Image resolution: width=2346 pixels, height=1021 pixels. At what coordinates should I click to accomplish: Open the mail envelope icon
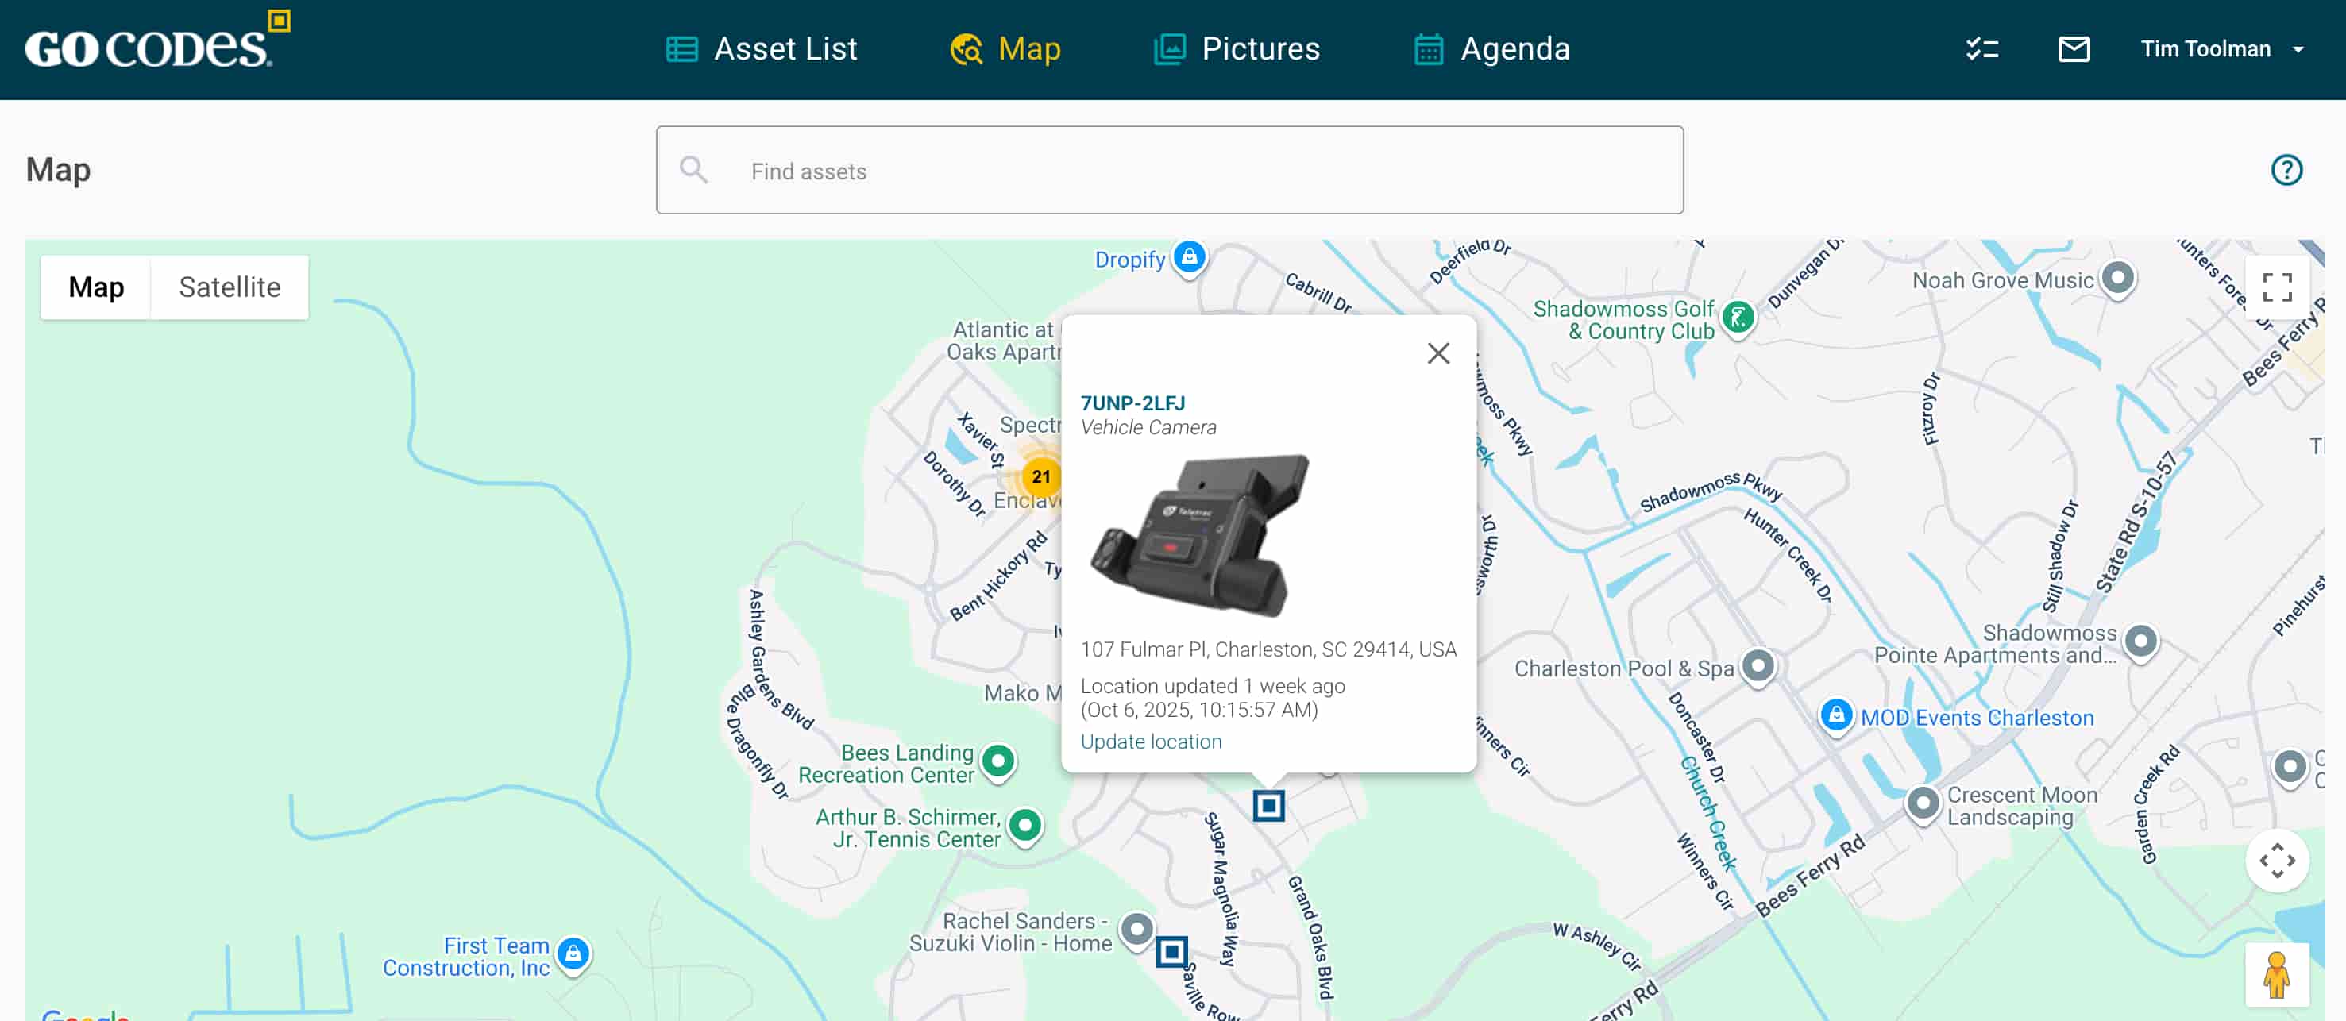pos(2074,49)
